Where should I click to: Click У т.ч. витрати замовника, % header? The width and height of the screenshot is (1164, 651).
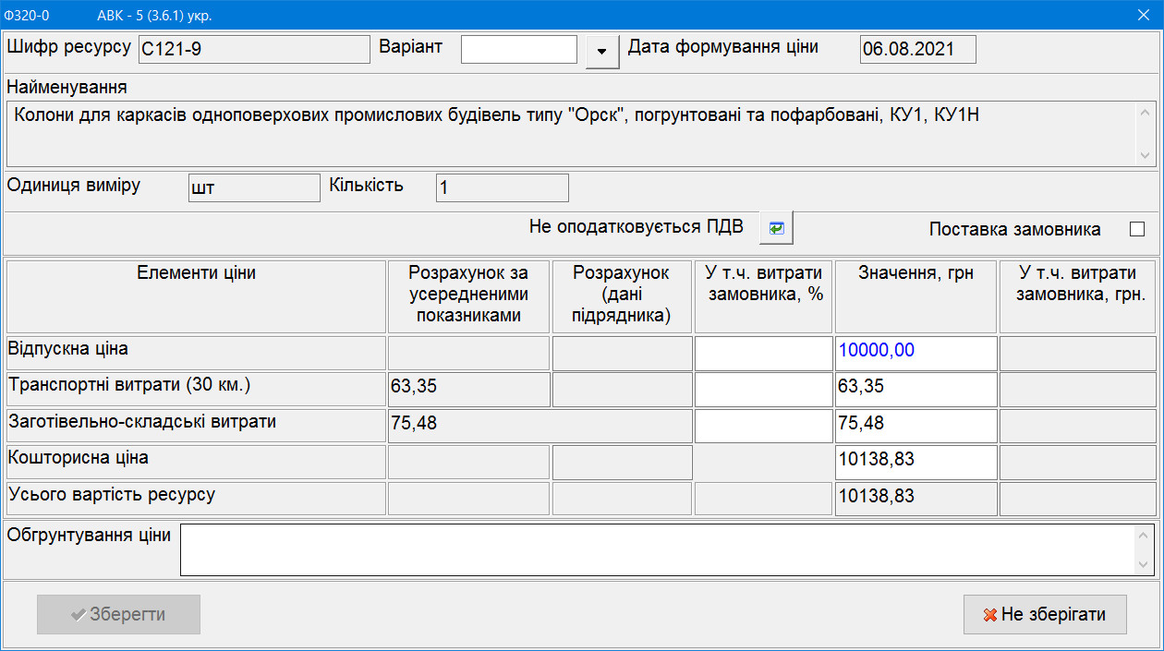[x=764, y=296]
